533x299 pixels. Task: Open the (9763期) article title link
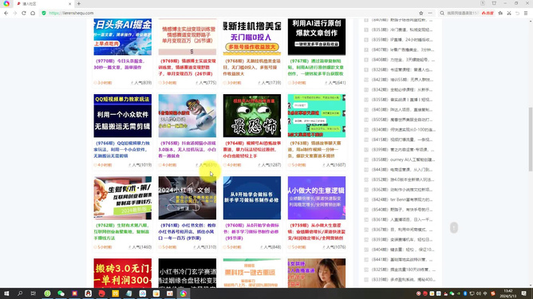[x=314, y=150]
